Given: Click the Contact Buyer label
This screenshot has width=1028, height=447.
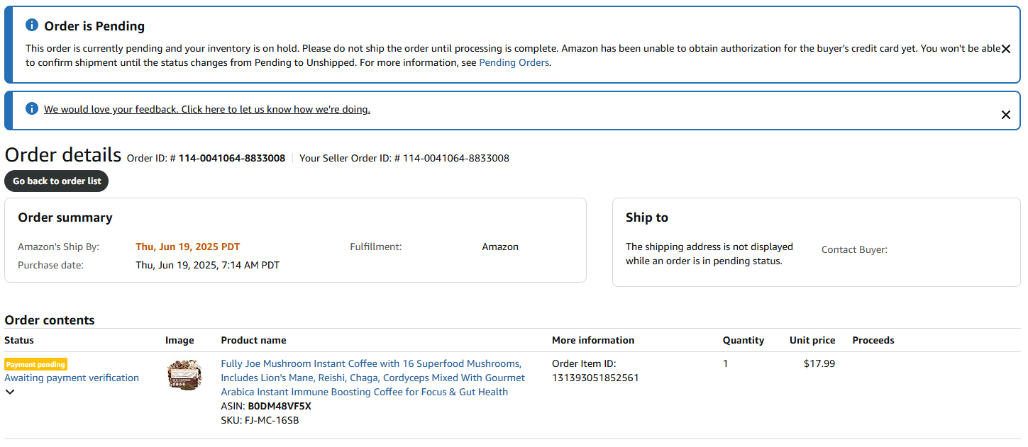Looking at the screenshot, I should pos(854,249).
